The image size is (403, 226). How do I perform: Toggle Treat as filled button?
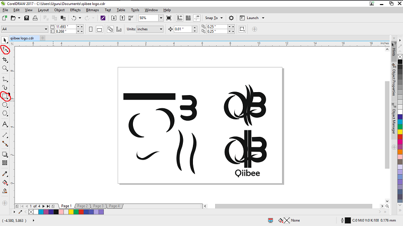click(x=242, y=29)
